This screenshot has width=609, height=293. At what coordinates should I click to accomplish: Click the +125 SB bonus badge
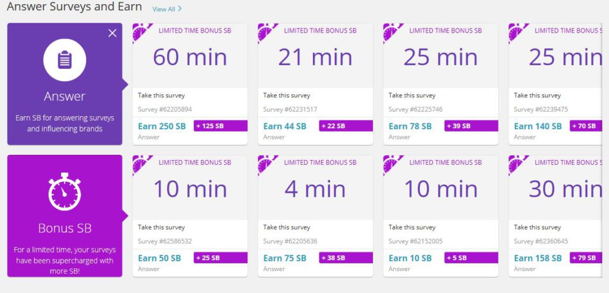pyautogui.click(x=221, y=126)
